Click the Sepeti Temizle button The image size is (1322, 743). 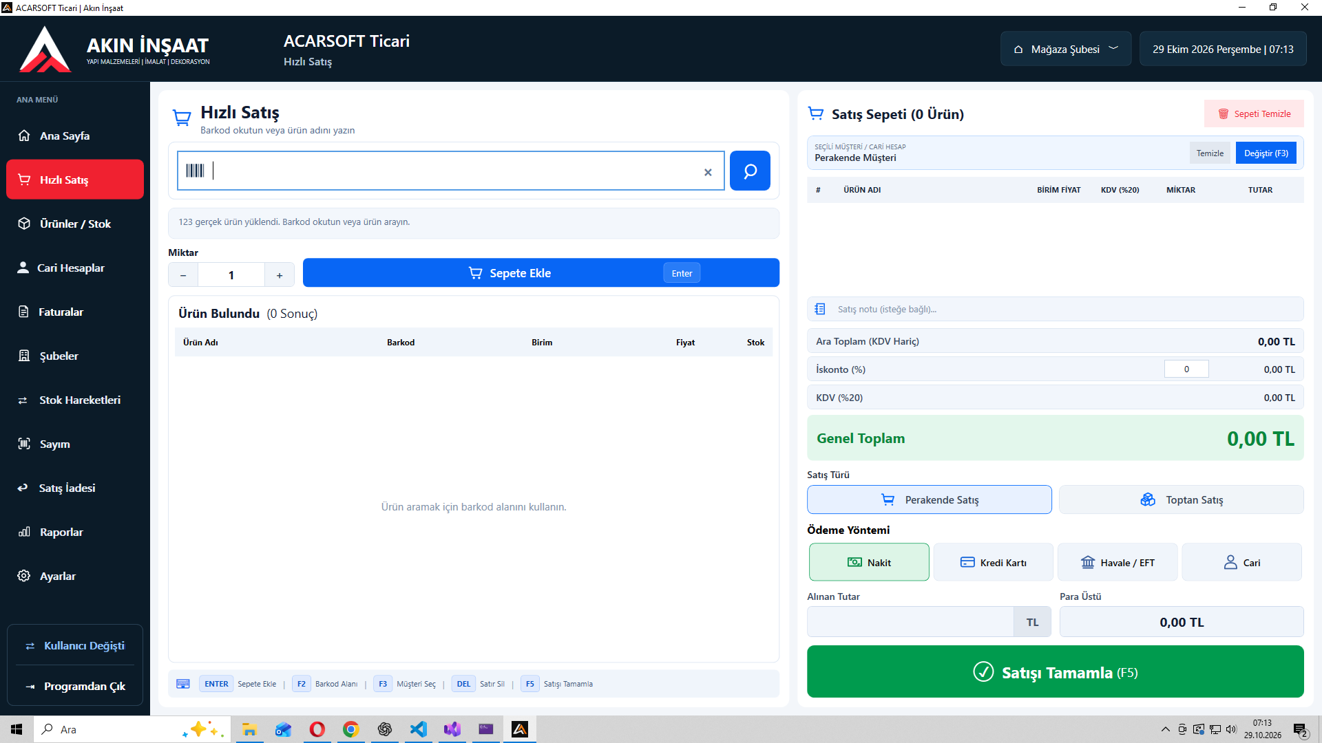pyautogui.click(x=1254, y=114)
